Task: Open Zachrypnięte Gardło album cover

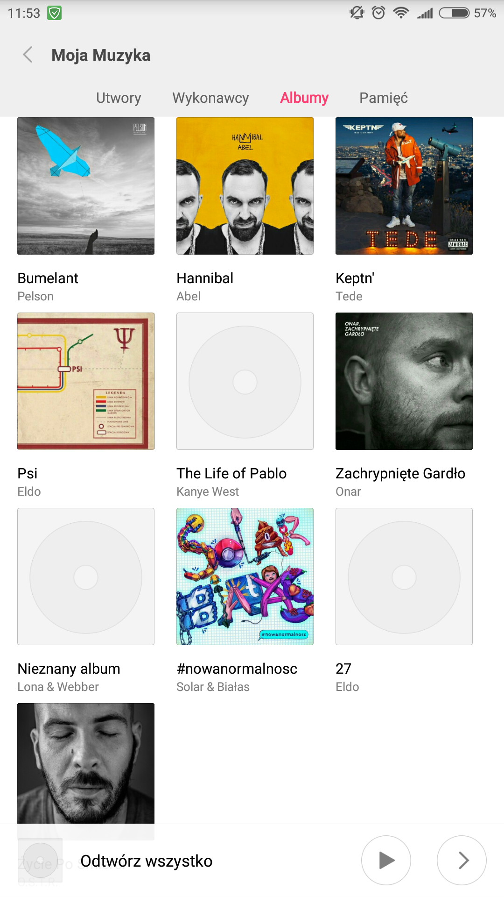Action: click(404, 381)
